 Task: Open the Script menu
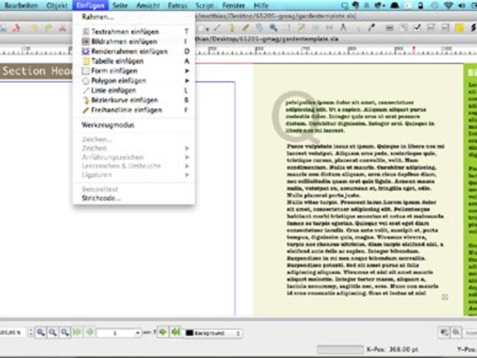coord(204,6)
